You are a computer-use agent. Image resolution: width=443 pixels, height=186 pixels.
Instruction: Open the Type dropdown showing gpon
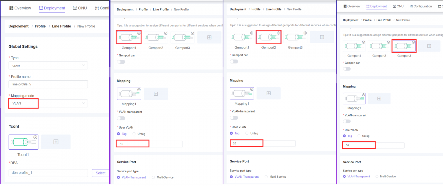[x=48, y=66]
